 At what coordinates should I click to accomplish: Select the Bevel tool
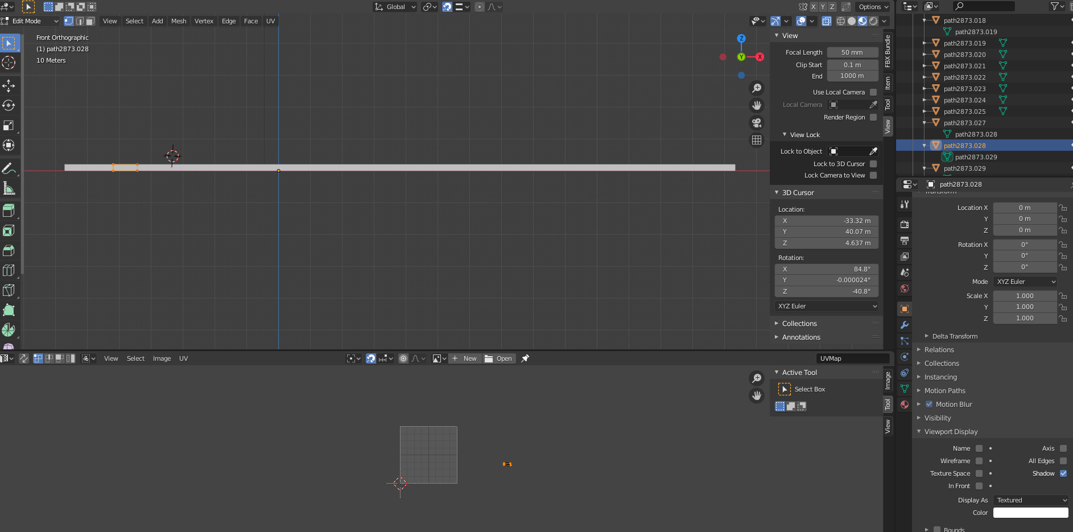click(9, 251)
